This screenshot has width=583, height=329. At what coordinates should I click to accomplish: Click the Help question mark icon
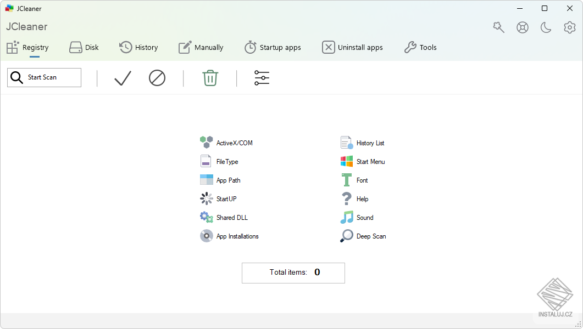point(347,198)
